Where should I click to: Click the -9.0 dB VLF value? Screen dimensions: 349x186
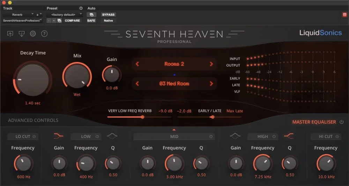coord(165,111)
